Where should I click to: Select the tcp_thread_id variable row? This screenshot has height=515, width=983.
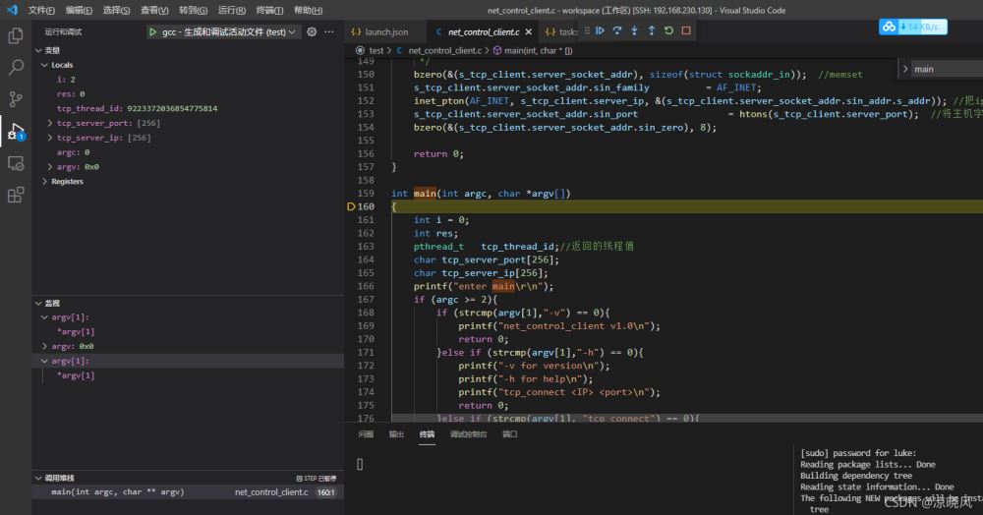click(188, 108)
